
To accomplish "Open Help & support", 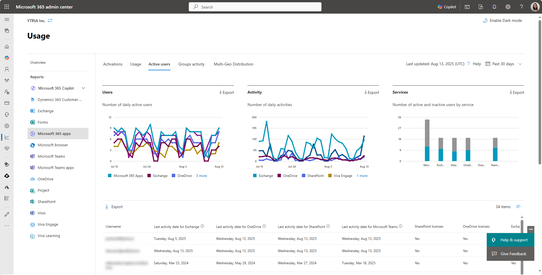I will click(511, 240).
